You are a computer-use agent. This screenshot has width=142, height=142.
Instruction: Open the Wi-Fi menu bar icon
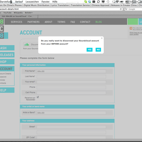tap(117, 2)
